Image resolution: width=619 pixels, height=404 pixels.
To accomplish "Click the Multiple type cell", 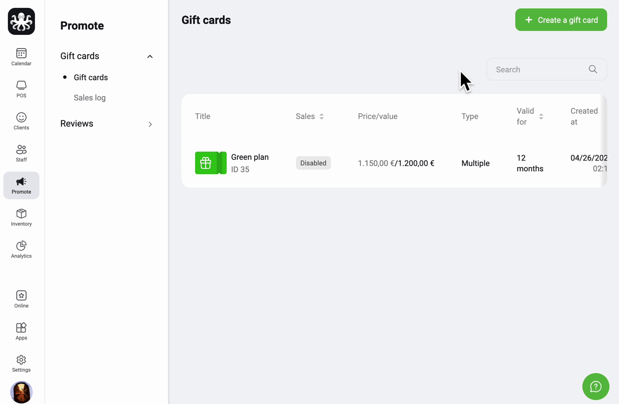I will click(476, 163).
